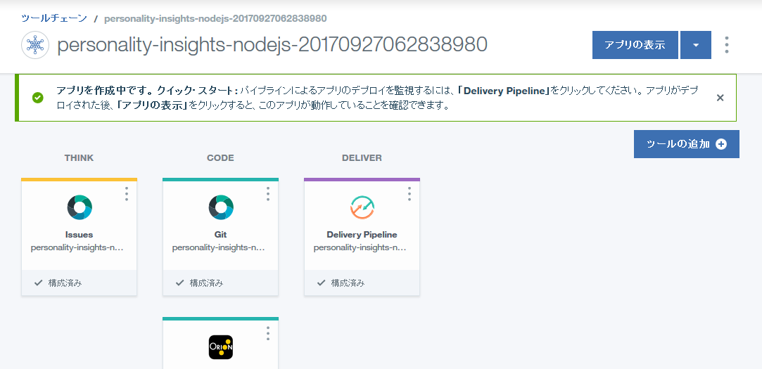Screen dimensions: 762x369
Task: Click the Git card title
Action: coord(221,235)
